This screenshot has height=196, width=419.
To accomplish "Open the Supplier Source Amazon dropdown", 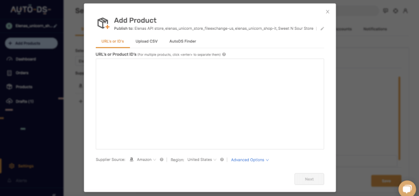I will [146, 160].
